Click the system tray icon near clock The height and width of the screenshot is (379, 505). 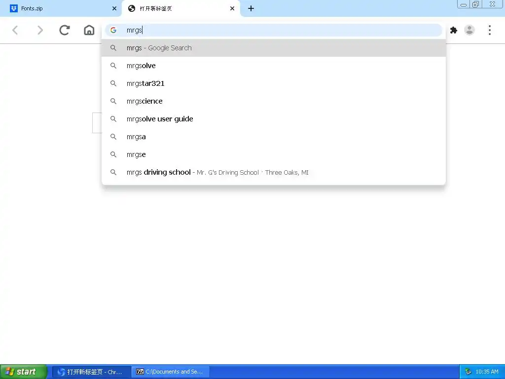pos(469,372)
